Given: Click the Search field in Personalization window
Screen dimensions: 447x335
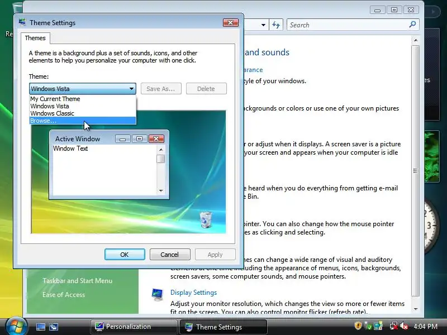Looking at the screenshot, I should coord(348,25).
